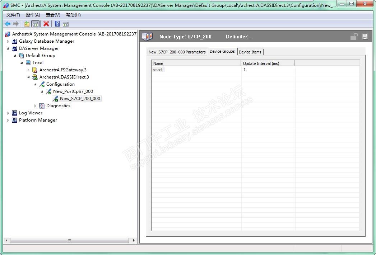Click the Node Type device icon

point(147,37)
